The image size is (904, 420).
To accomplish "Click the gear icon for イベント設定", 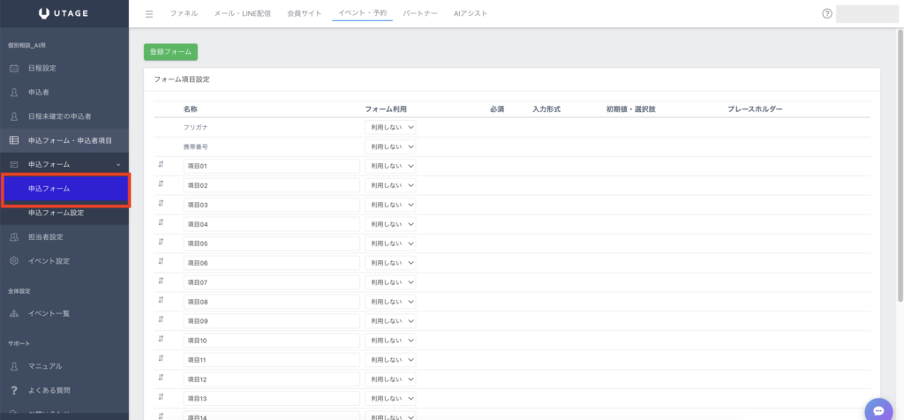I will 13,261.
